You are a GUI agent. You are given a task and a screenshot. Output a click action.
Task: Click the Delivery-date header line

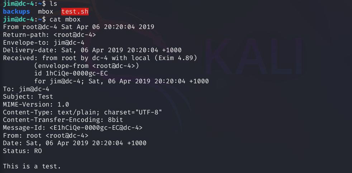click(92, 50)
